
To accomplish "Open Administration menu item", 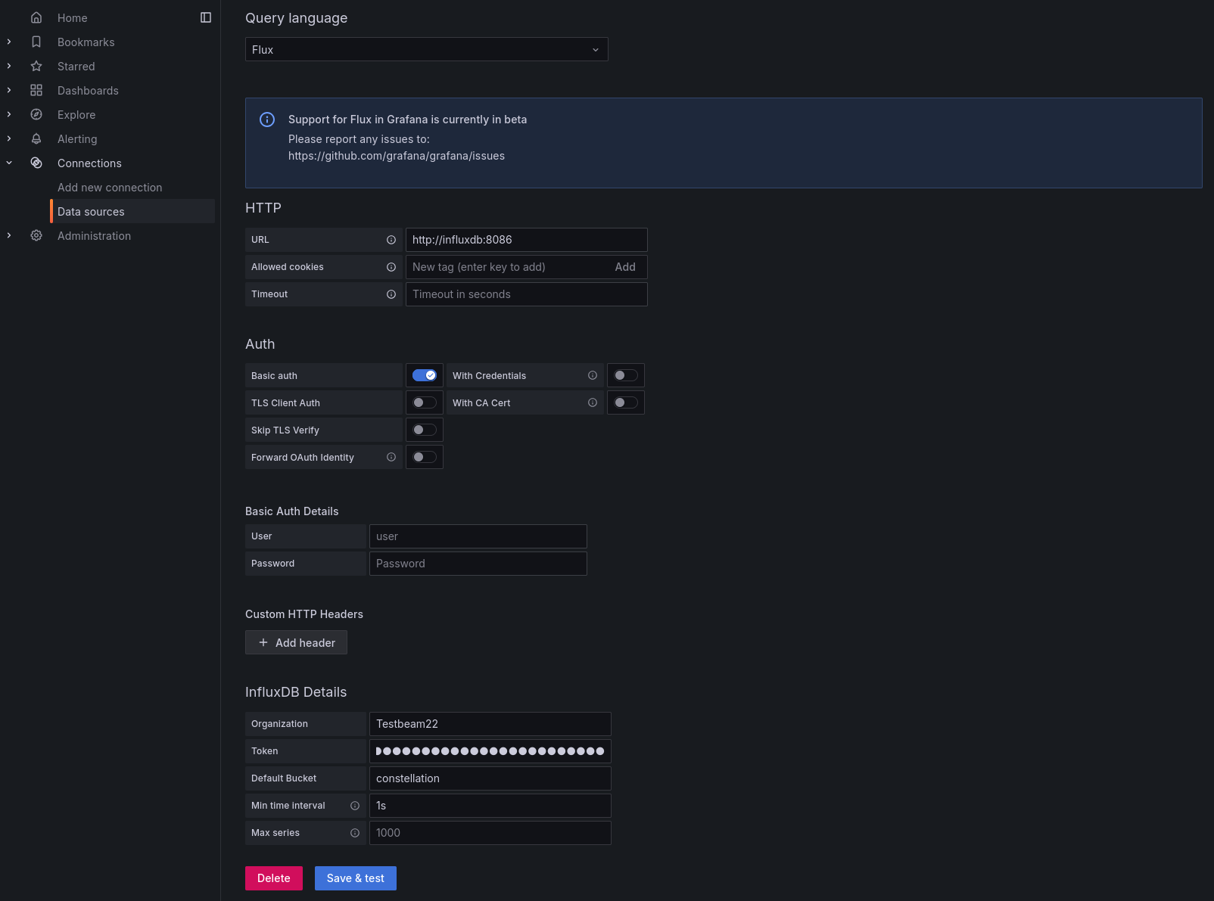I will click(x=94, y=235).
